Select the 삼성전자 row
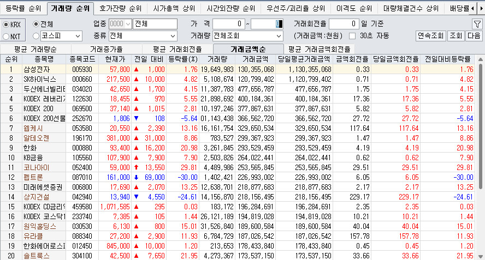485x260 pixels. (x=239, y=69)
